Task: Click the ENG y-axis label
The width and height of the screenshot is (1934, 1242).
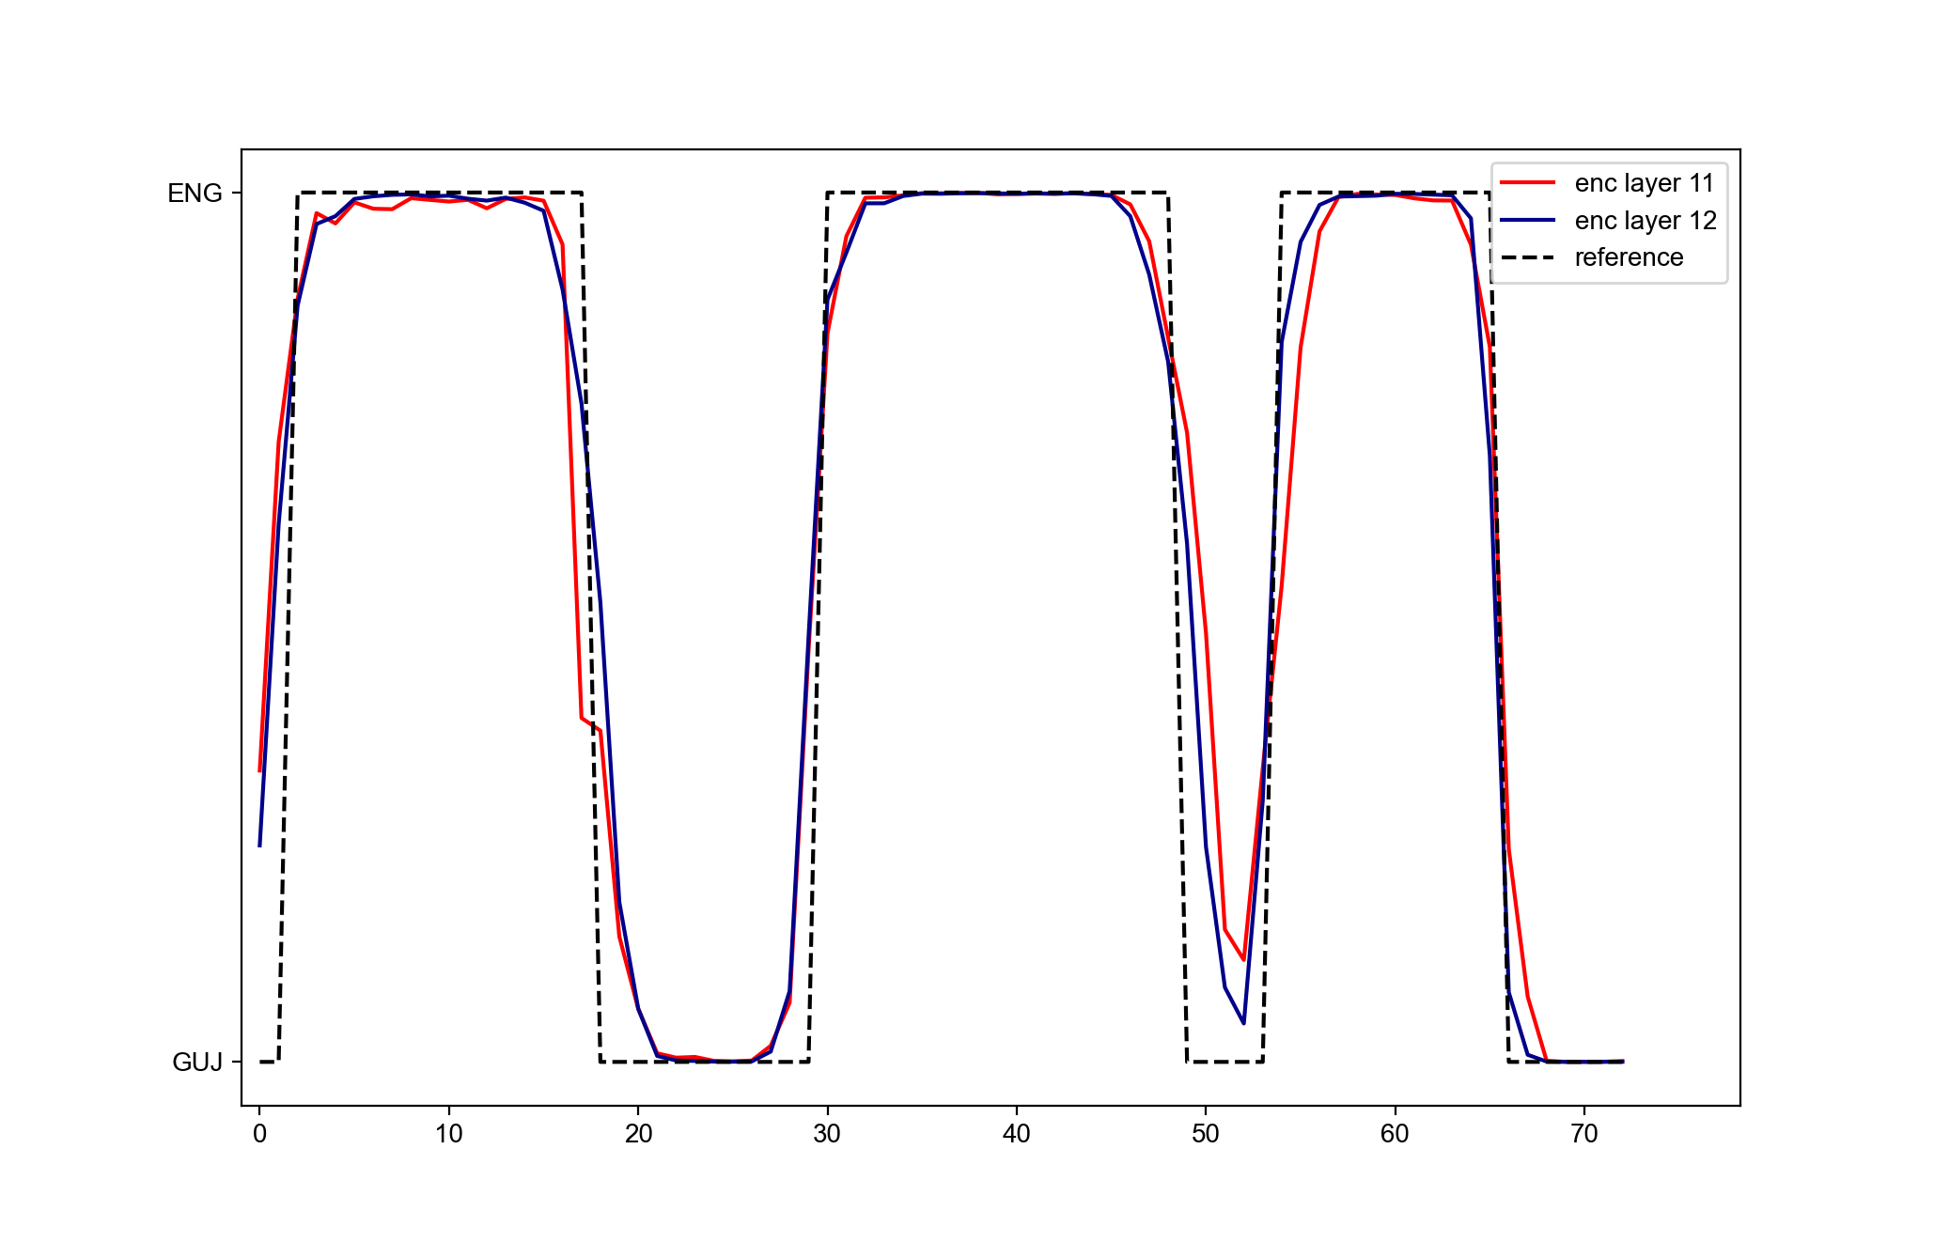Action: [x=195, y=194]
